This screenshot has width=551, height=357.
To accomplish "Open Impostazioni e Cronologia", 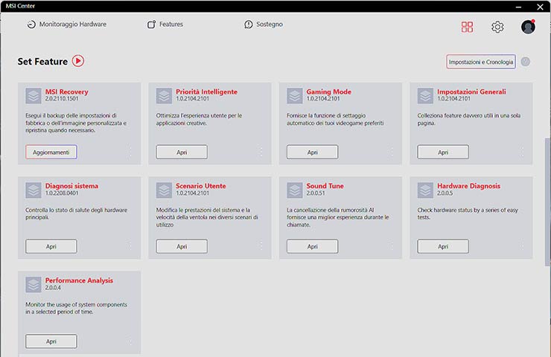I will tap(481, 62).
